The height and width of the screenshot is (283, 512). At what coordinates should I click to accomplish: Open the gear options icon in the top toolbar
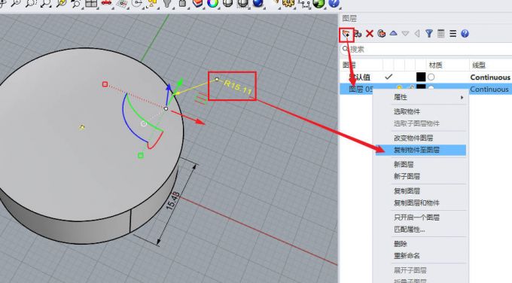point(288,3)
